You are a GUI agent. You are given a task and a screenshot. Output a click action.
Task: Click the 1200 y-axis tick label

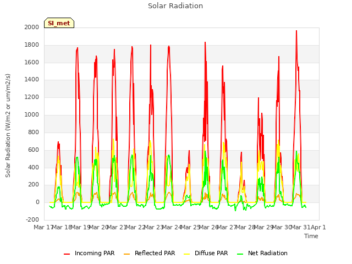(32, 97)
